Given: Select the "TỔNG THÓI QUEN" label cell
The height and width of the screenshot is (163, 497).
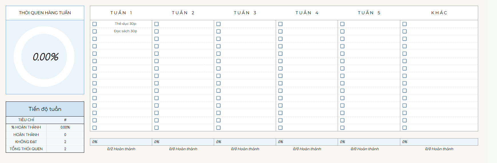Looking at the screenshot, I should pyautogui.click(x=26, y=149).
